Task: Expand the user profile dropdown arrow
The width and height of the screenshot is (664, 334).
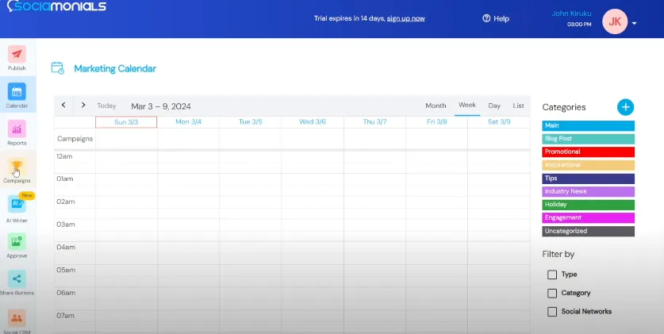Action: coord(635,23)
